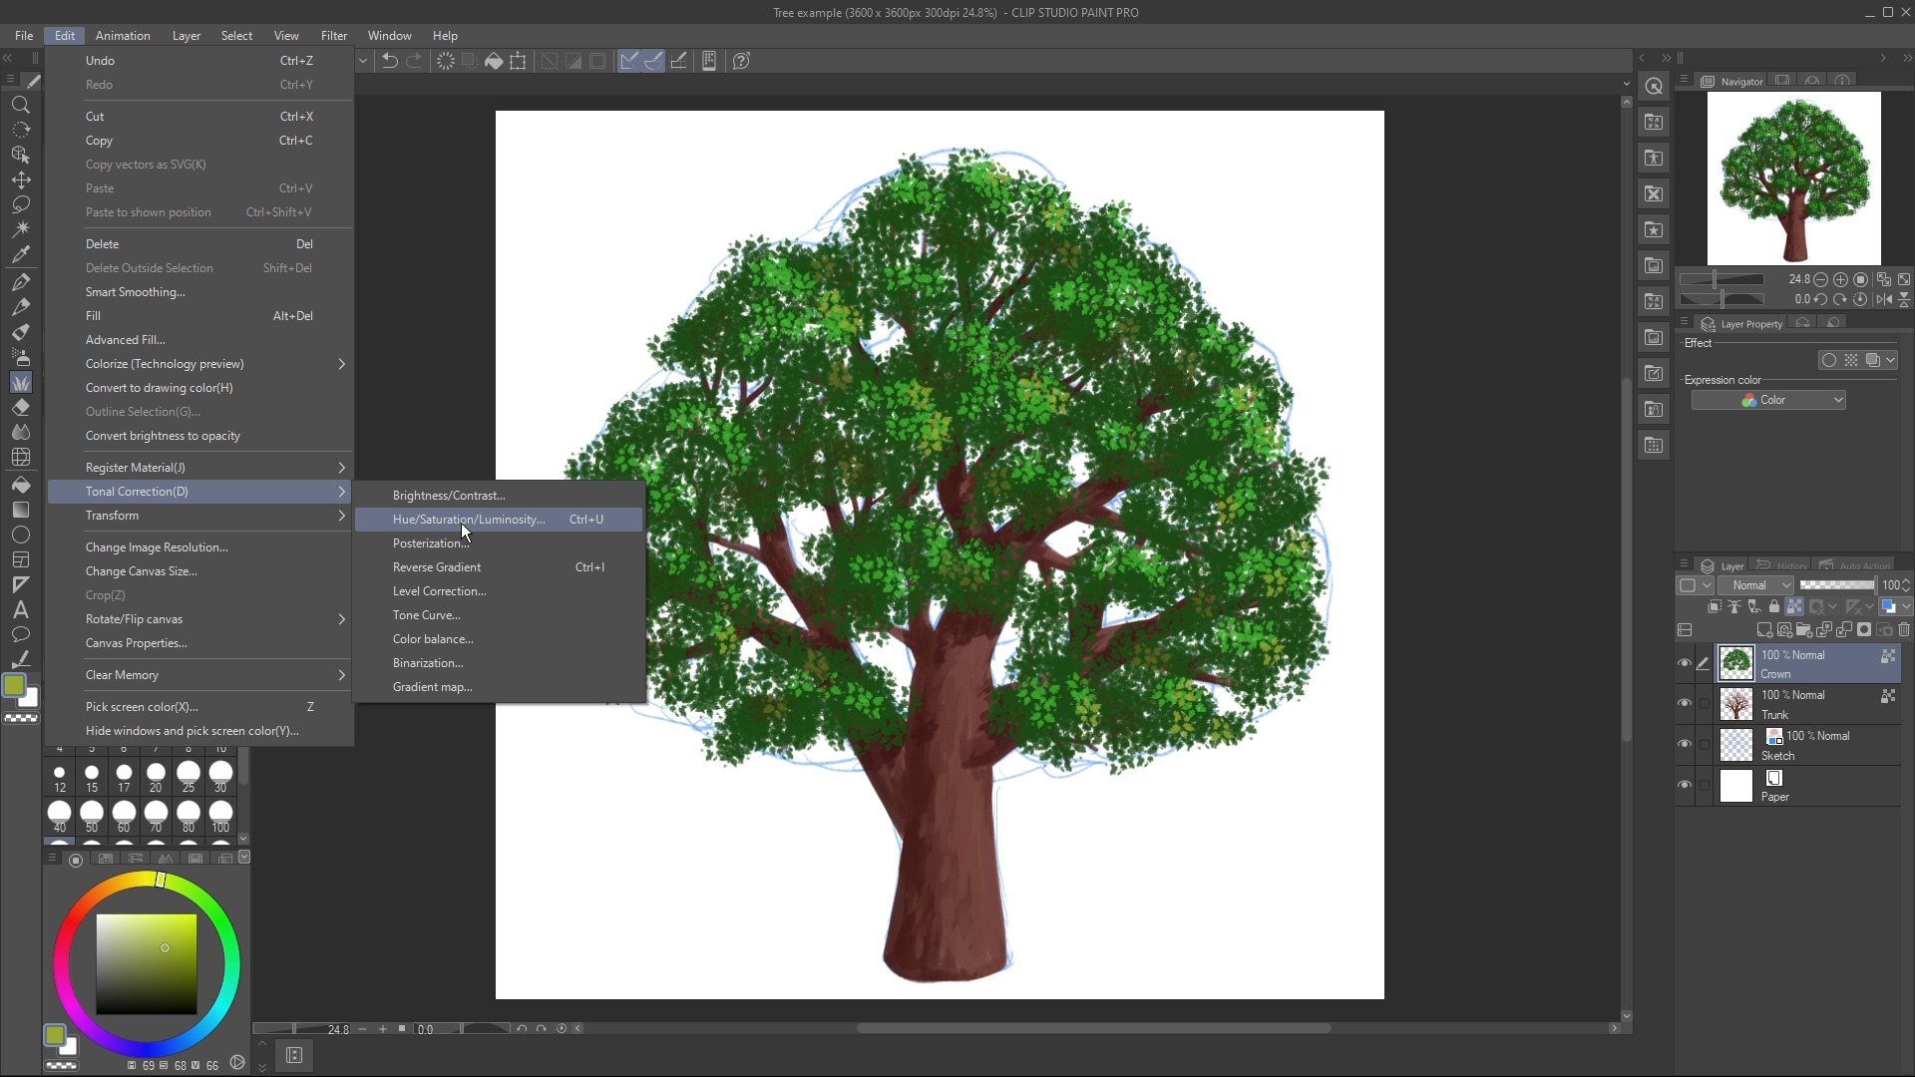
Task: Click Change Canvas Size
Action: (141, 571)
